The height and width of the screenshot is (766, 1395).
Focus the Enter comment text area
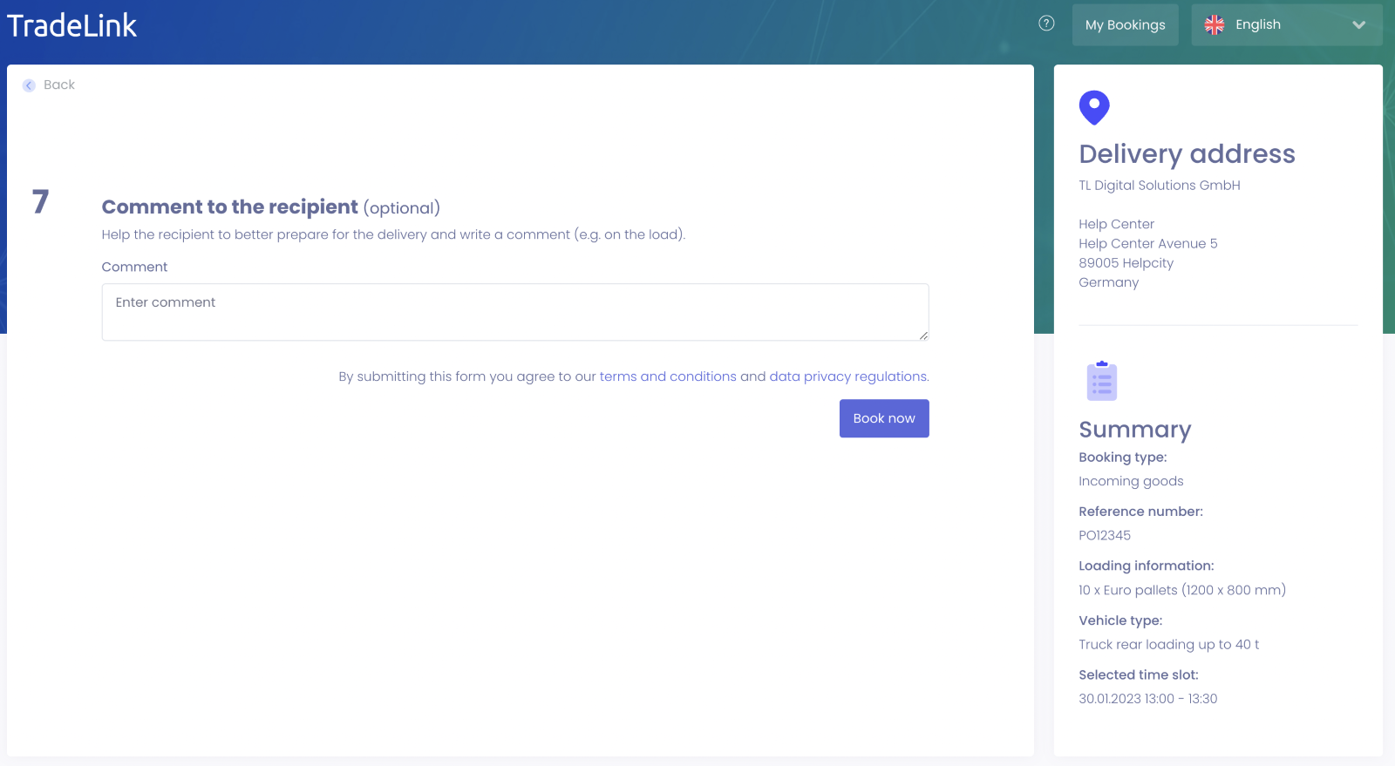click(x=514, y=312)
